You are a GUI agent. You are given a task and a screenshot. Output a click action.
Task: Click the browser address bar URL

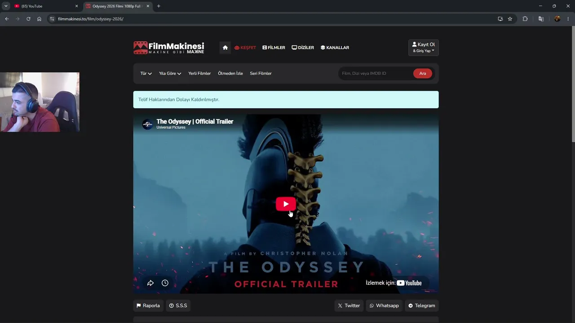[x=91, y=19]
